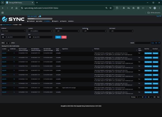Screen dimensions: 162x117
Task: Click the table Search input field
Action: 142,43
